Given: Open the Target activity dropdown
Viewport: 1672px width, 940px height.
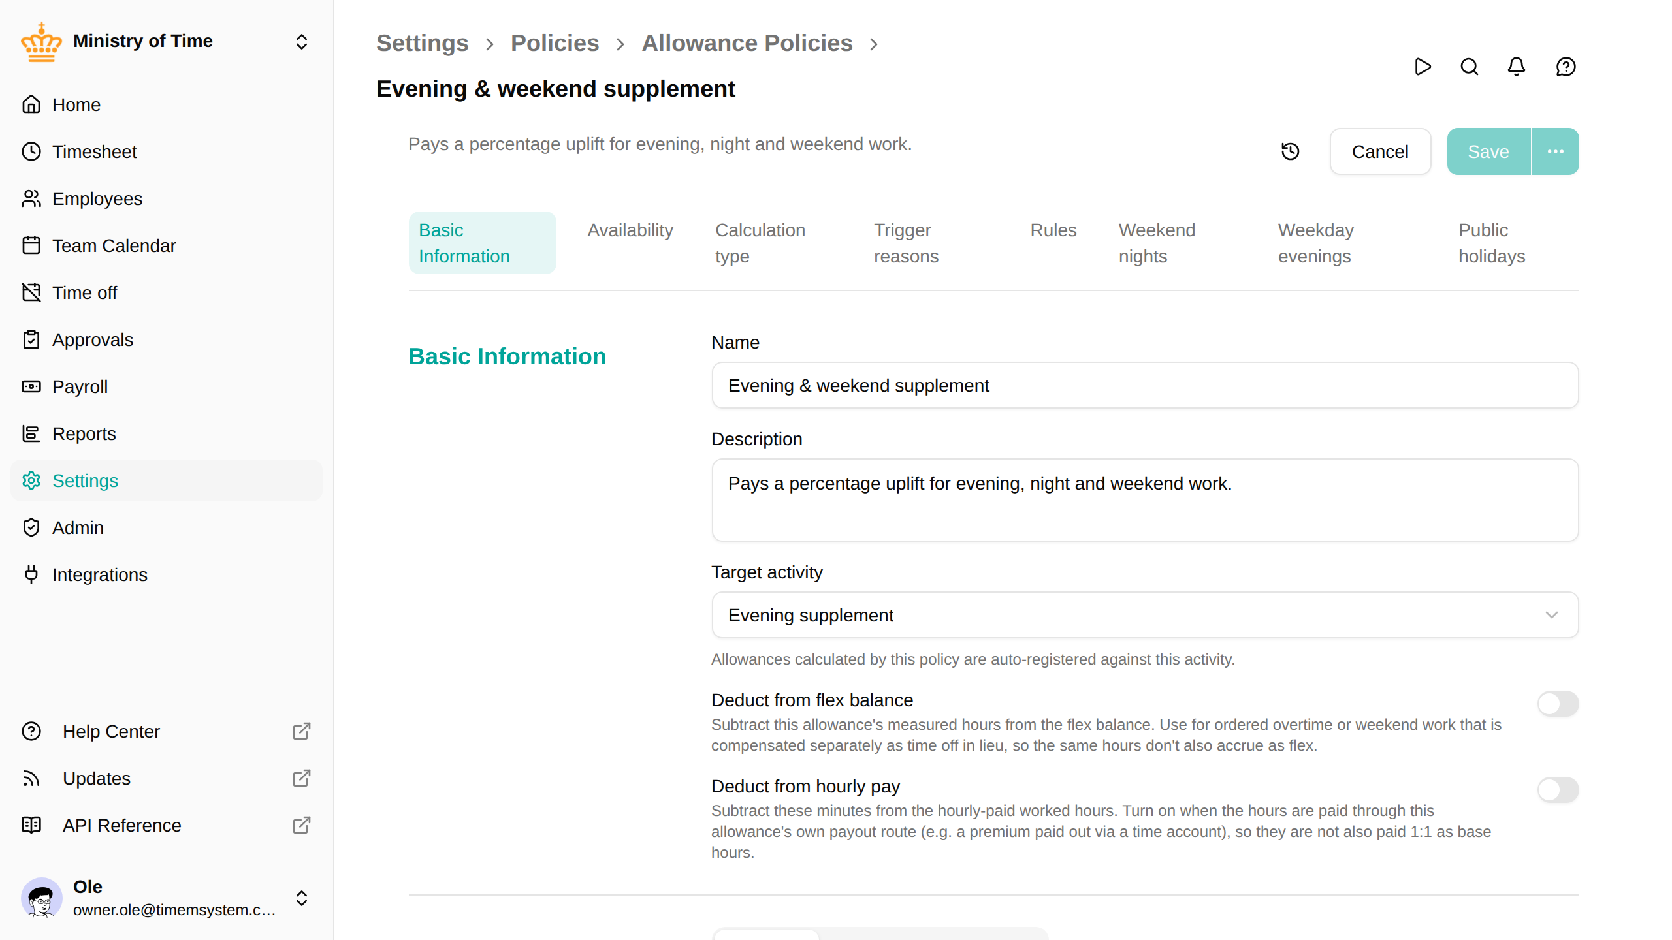Looking at the screenshot, I should point(1145,615).
